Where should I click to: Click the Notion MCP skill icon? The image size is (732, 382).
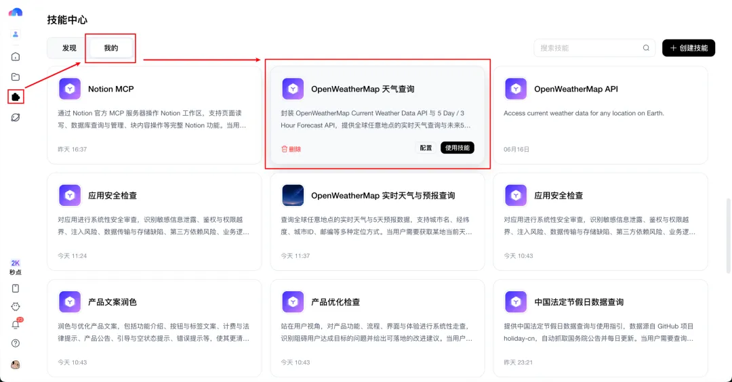(70, 89)
